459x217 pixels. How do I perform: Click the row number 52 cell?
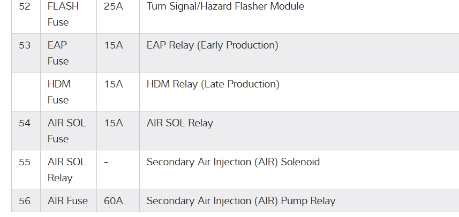pyautogui.click(x=25, y=7)
